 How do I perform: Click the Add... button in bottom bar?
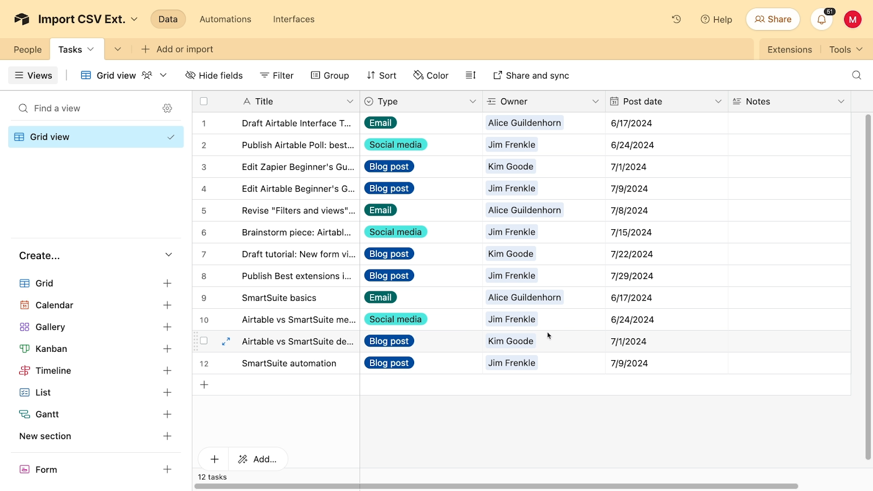point(258,459)
